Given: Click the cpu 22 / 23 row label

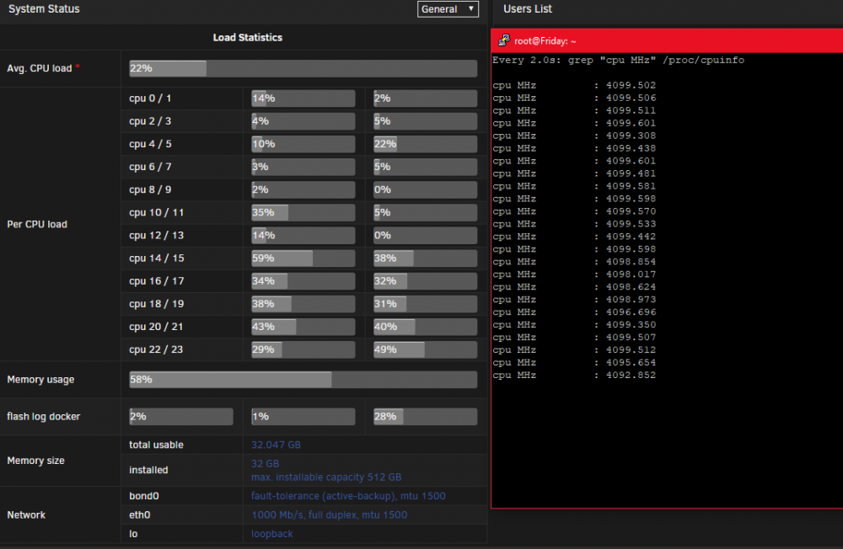Looking at the screenshot, I should click(156, 349).
